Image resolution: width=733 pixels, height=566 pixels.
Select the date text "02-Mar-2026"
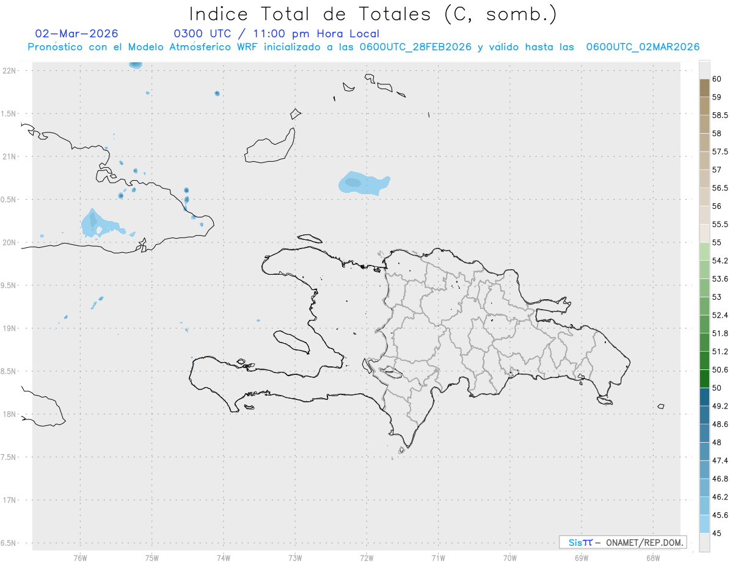[76, 34]
